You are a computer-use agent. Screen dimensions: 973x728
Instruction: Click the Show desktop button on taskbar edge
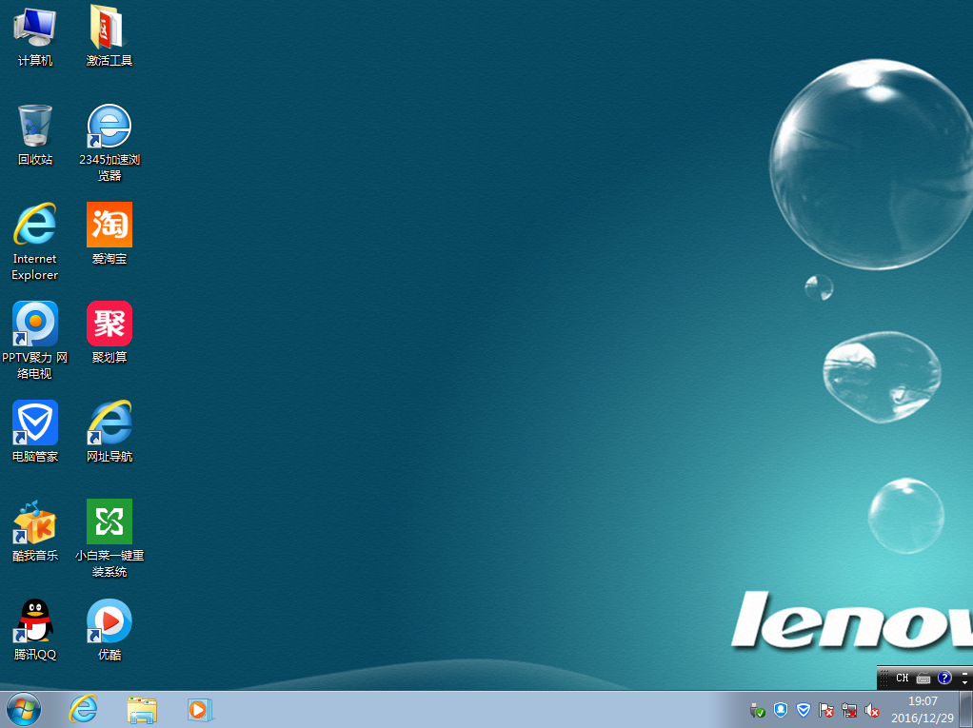point(966,709)
